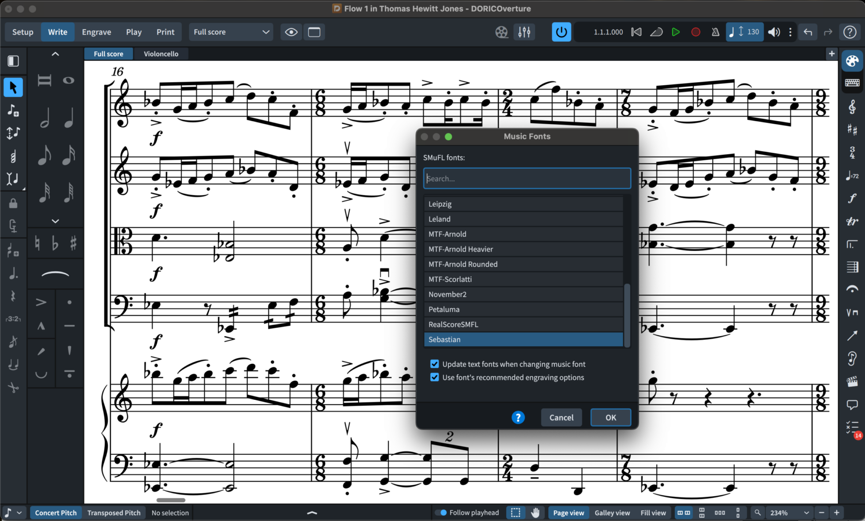The width and height of the screenshot is (865, 521).
Task: Apply natural accidental
Action: coord(38,243)
